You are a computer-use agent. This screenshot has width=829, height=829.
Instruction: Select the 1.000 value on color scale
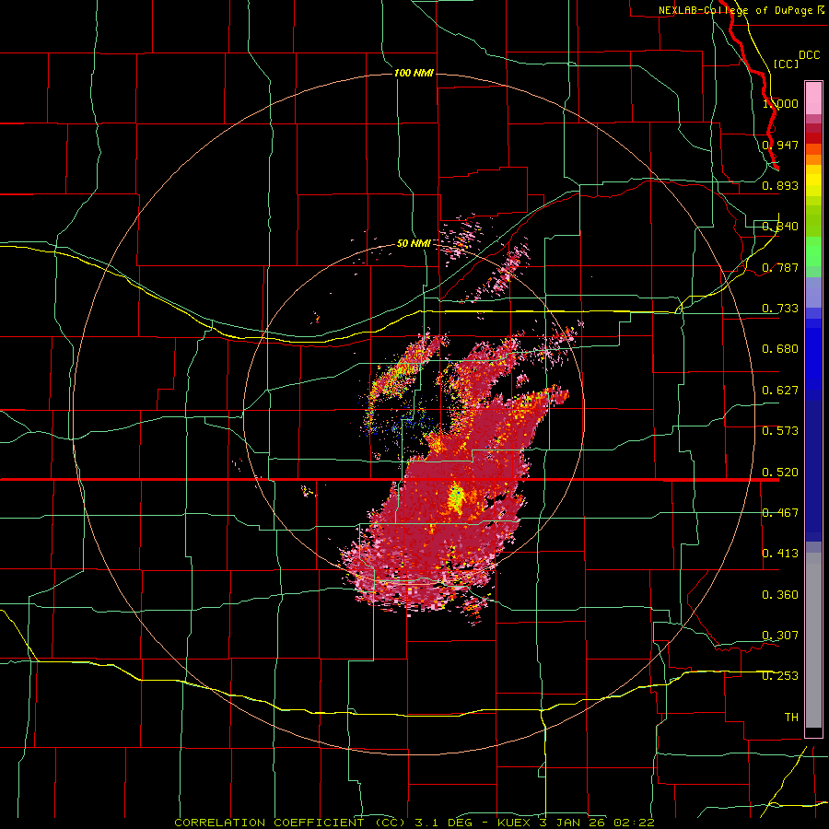point(780,103)
